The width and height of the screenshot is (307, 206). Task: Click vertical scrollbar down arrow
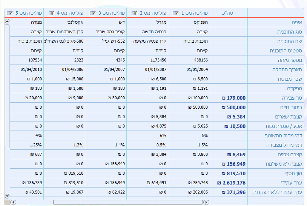(7, 196)
